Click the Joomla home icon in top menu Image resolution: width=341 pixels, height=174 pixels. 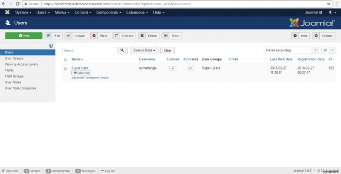[7, 12]
